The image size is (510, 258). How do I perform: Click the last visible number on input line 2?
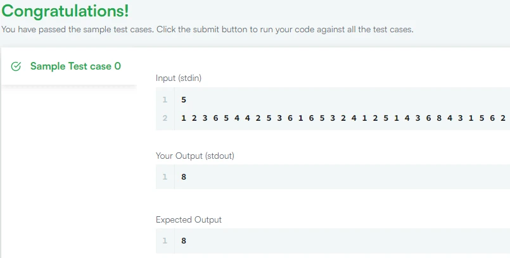point(502,118)
